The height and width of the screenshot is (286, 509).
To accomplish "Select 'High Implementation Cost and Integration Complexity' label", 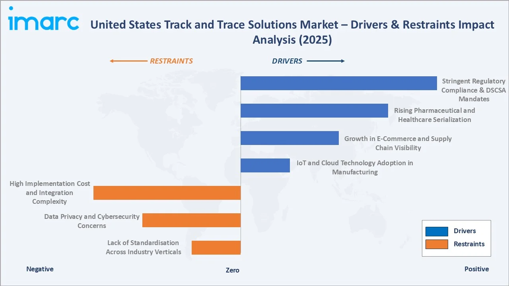I will pos(50,193).
